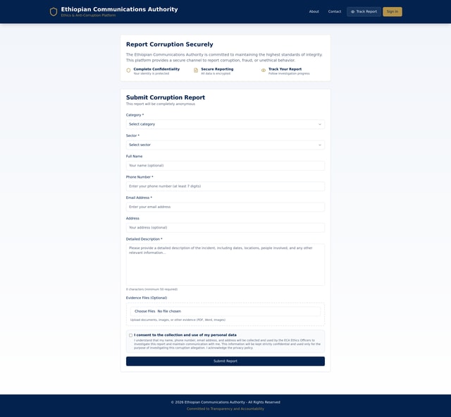Click the chevron arrow on Category field
Screen dimensions: 451x417
[x=319, y=124]
